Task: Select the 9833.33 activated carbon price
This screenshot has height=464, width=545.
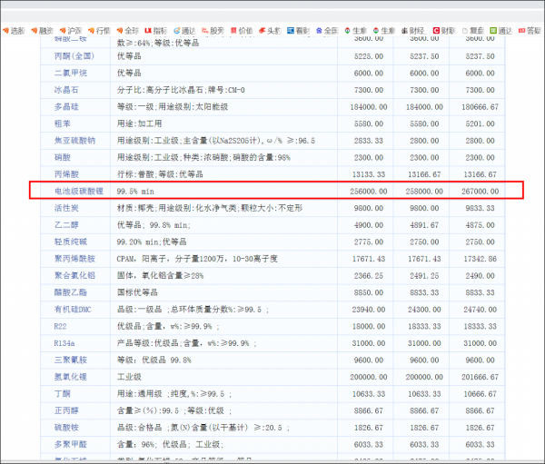Action: click(480, 208)
